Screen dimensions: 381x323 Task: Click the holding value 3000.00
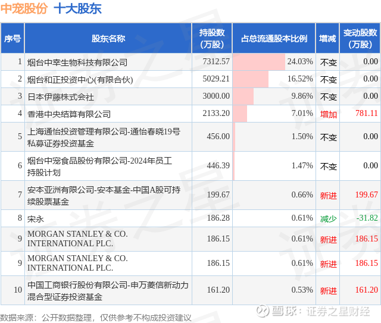pyautogui.click(x=216, y=96)
